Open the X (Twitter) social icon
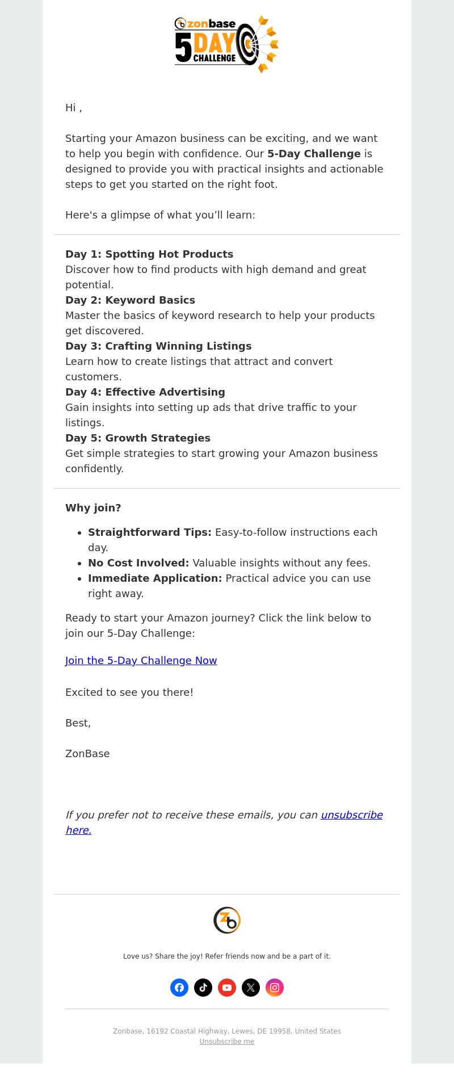 [x=251, y=988]
